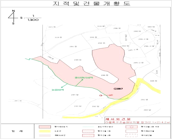
Task: Select parcel label 388 전
Action: [x=153, y=81]
